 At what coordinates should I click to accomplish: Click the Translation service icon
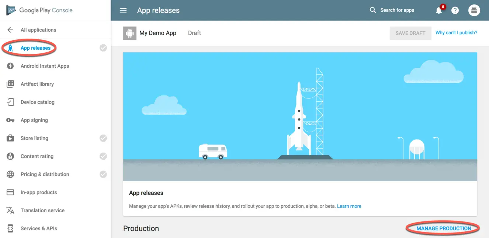pos(10,210)
